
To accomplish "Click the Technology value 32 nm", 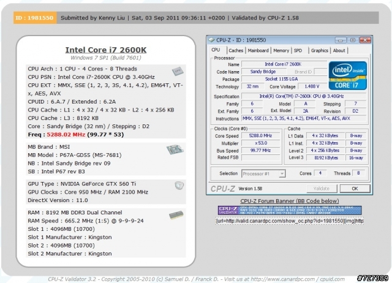I will coord(252,86).
